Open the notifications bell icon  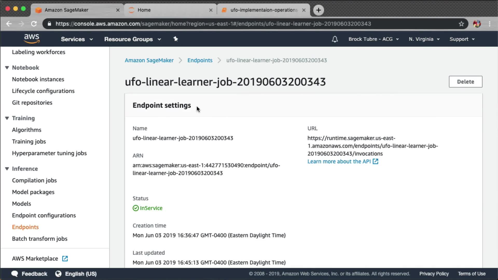[x=335, y=39]
